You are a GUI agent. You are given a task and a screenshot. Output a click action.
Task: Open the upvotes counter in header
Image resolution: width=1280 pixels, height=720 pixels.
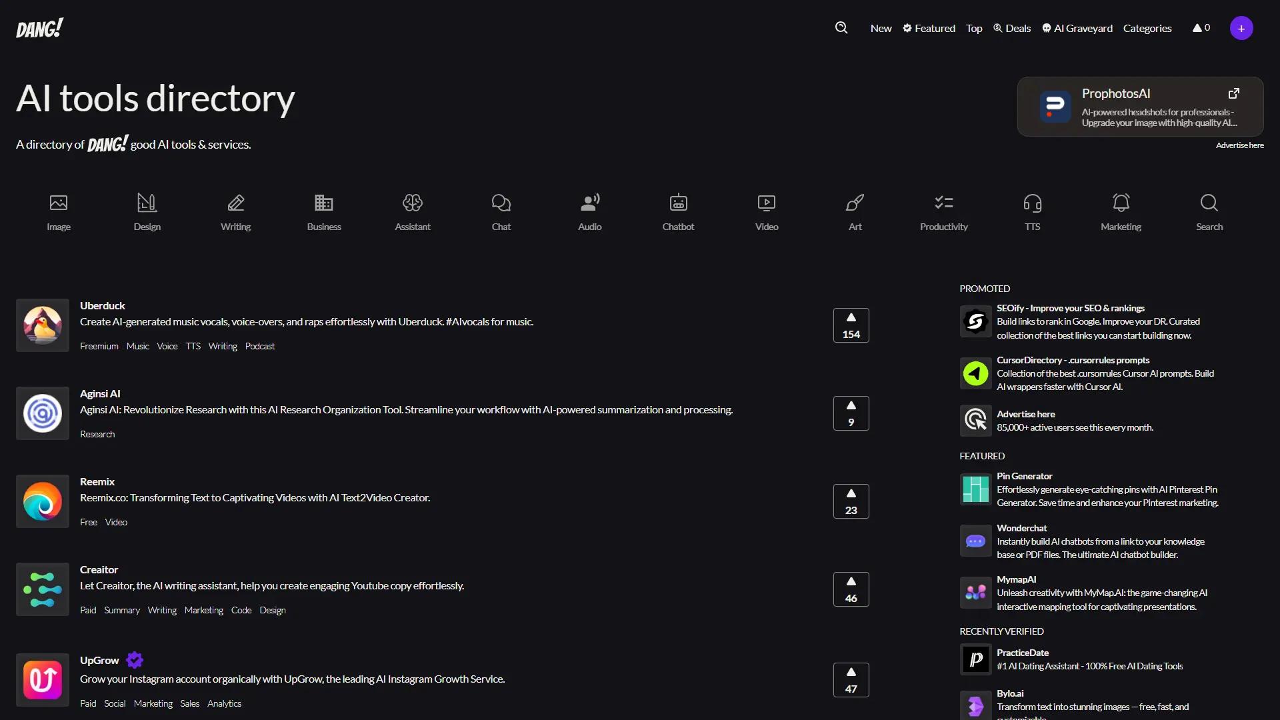click(x=1201, y=28)
